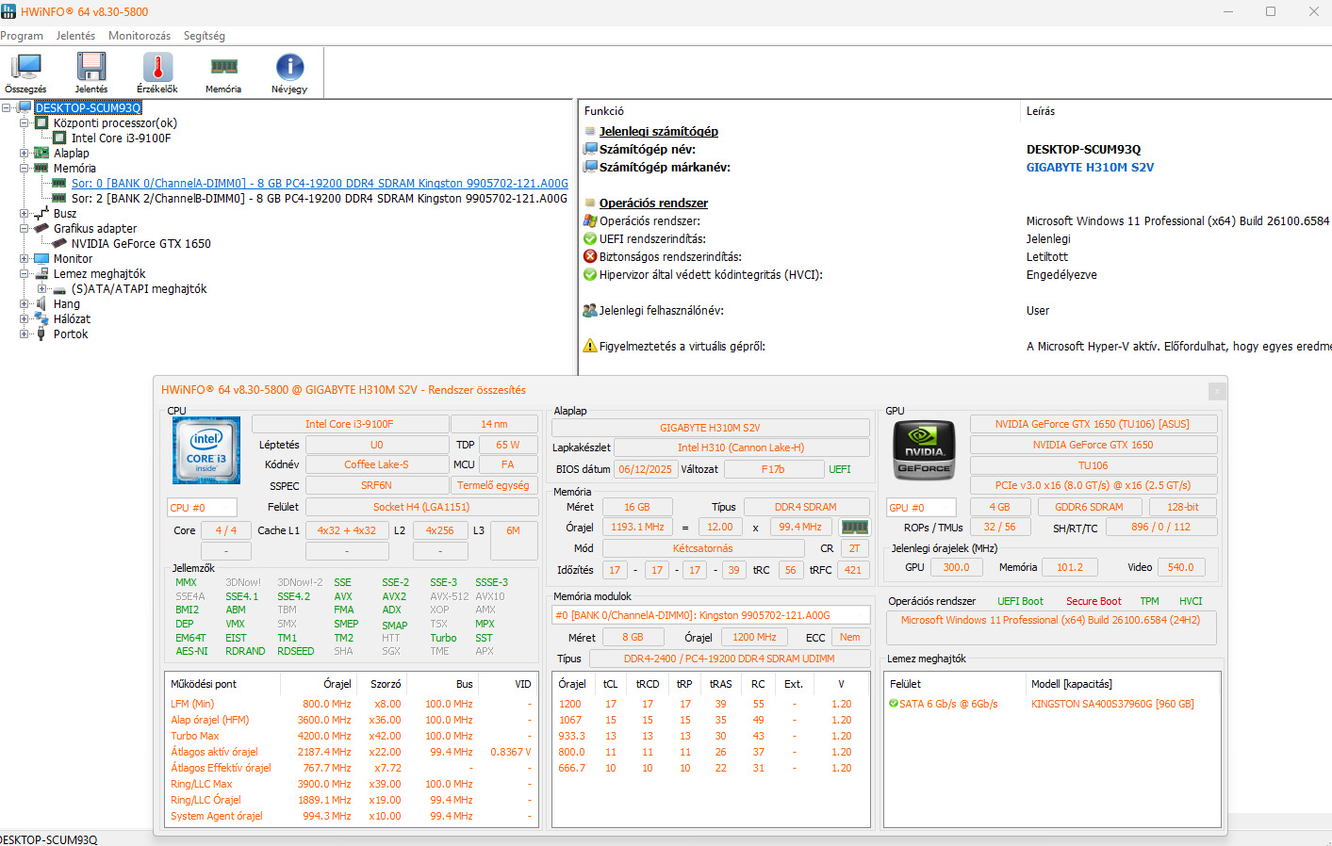1332x846 pixels.
Task: Click KINGSTON SA400S37960G drive entry
Action: pyautogui.click(x=1112, y=704)
